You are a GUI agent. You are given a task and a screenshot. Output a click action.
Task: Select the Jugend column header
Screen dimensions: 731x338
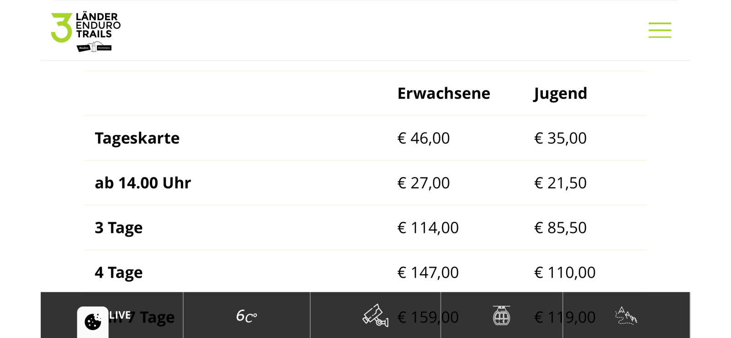click(560, 93)
